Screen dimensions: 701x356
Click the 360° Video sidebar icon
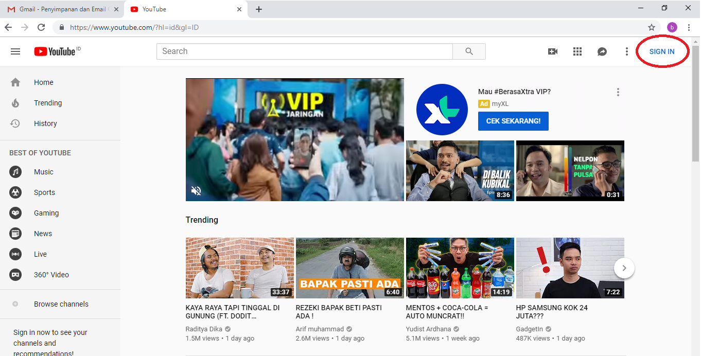pos(15,275)
